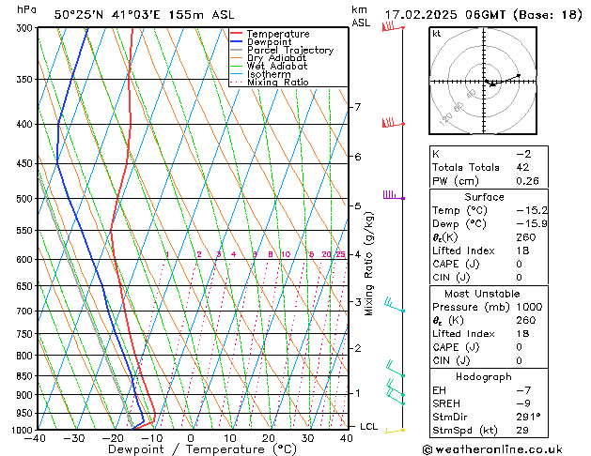Click the 'kt' label in hodograph
The image size is (591, 456).
click(437, 34)
